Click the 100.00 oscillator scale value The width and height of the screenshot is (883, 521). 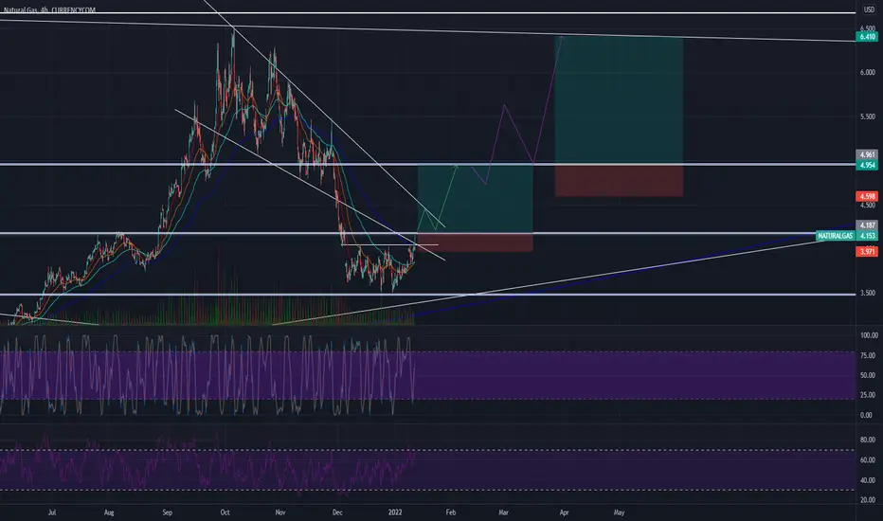point(869,335)
